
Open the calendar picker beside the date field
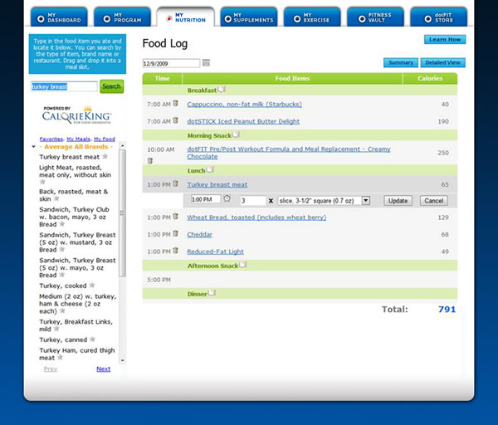point(206,63)
